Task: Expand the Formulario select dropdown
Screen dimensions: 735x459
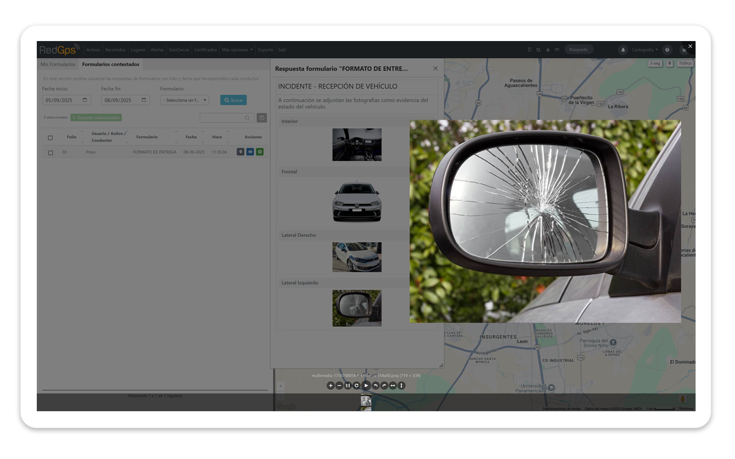Action: [184, 100]
